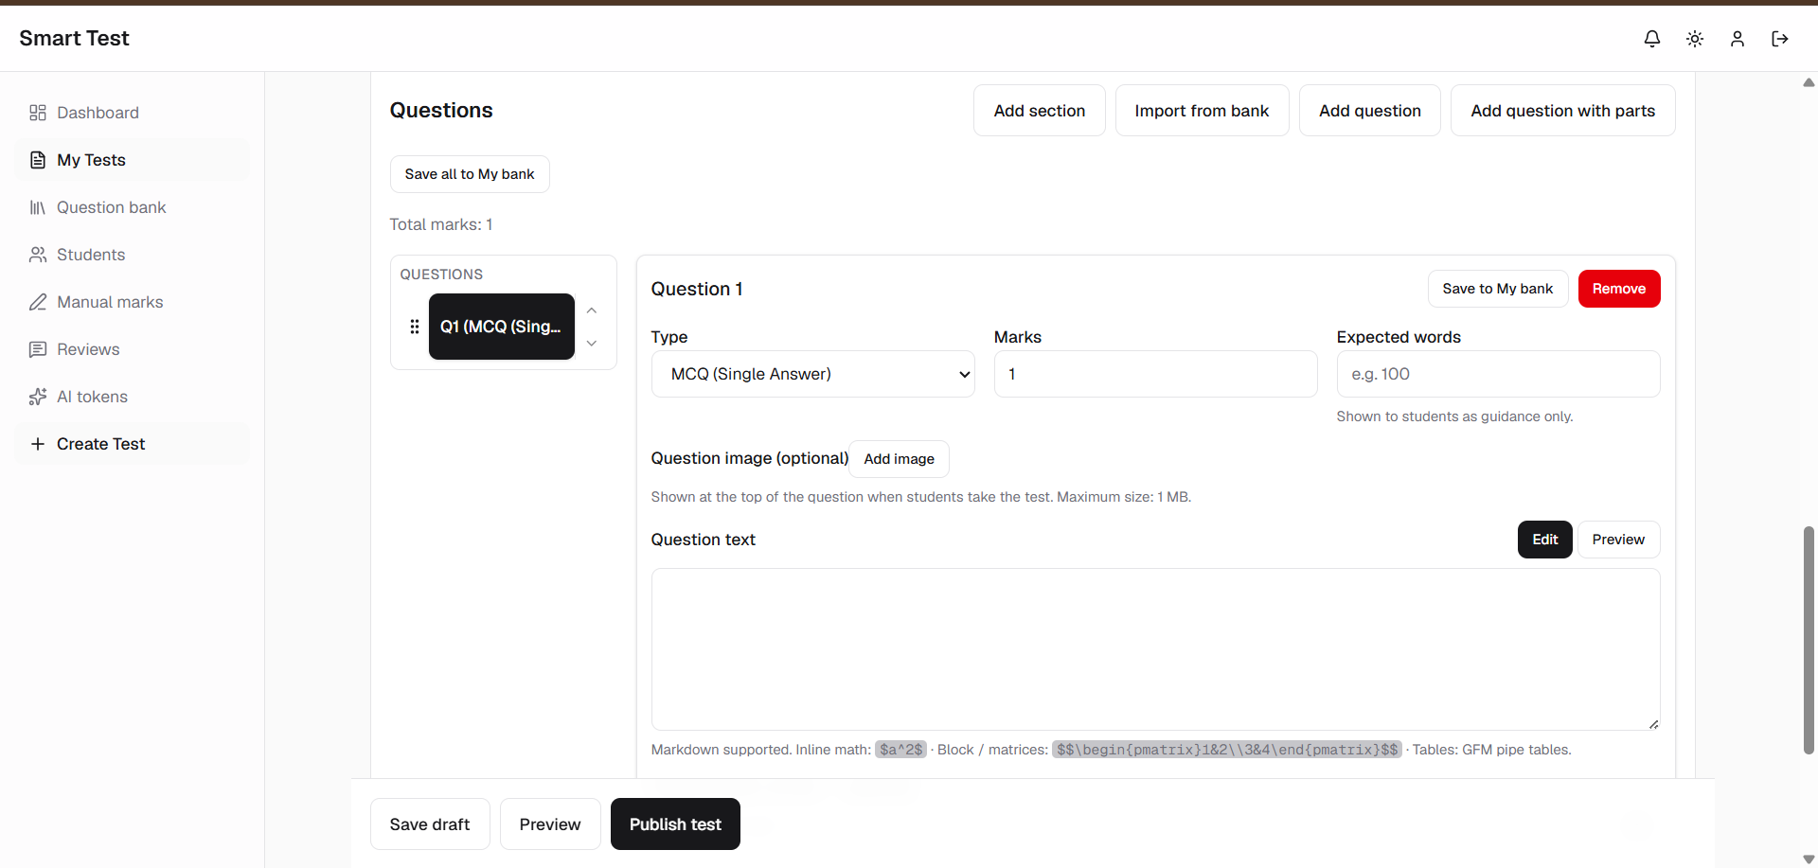Click Add question with parts button

click(1562, 111)
